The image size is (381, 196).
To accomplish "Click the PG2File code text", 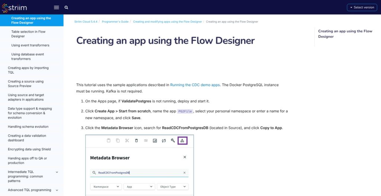I will [x=185, y=111].
